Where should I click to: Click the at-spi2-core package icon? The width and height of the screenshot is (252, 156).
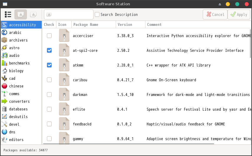(x=64, y=50)
